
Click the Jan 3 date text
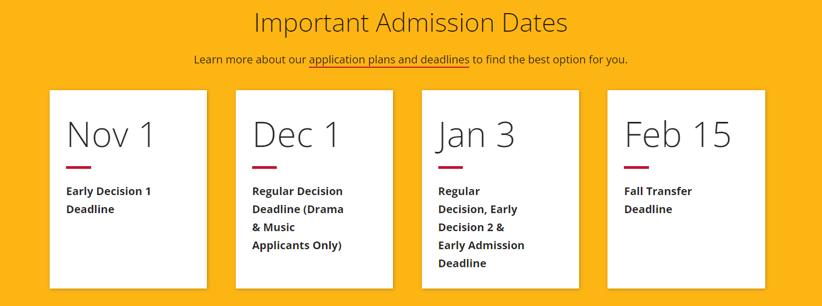pyautogui.click(x=476, y=134)
